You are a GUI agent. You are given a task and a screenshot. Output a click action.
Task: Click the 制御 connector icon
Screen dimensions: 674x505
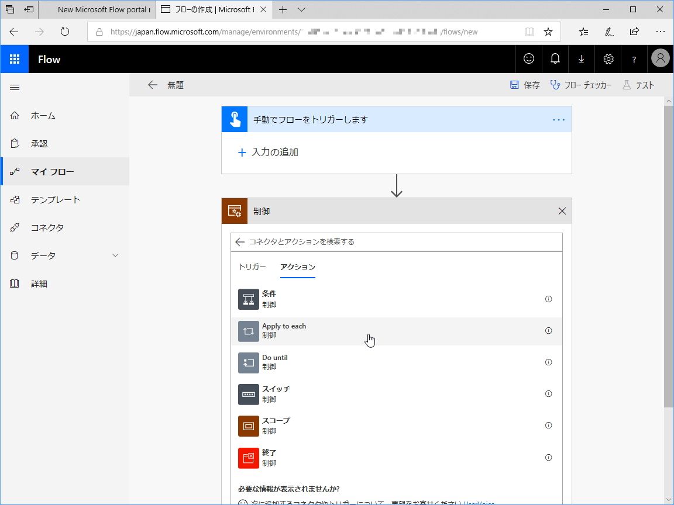235,211
